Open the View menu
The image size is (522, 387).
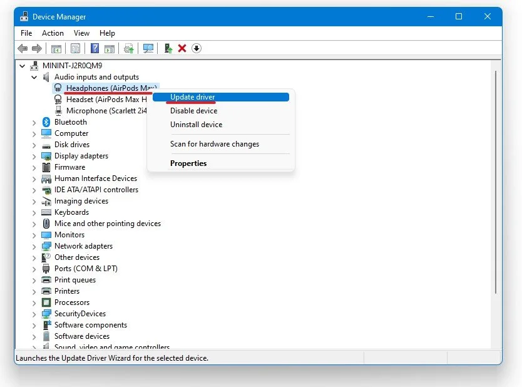pyautogui.click(x=81, y=33)
